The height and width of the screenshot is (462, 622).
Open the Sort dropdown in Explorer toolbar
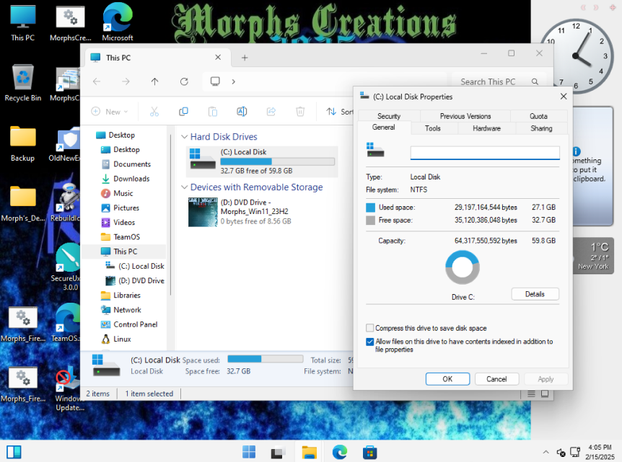(x=340, y=112)
